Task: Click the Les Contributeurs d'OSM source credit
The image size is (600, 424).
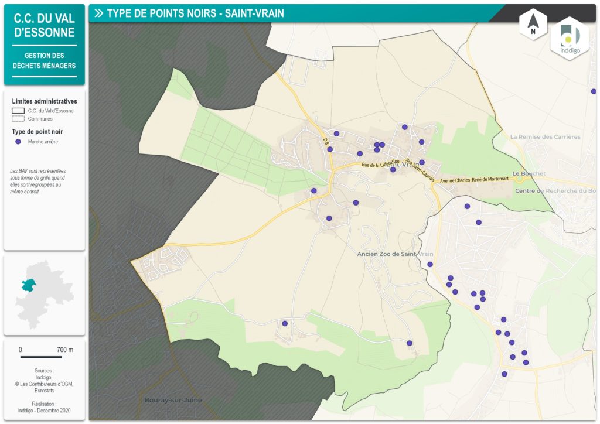Action: tap(45, 384)
